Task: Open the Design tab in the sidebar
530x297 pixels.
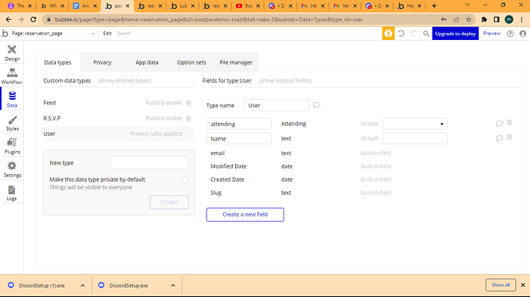Action: (12, 53)
